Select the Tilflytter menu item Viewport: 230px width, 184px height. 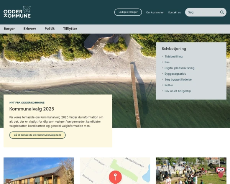coord(70,29)
